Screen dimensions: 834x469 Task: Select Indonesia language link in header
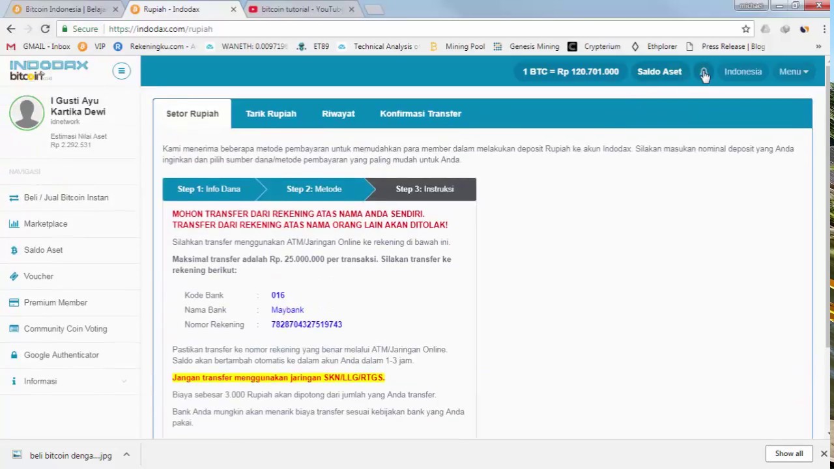pyautogui.click(x=743, y=72)
